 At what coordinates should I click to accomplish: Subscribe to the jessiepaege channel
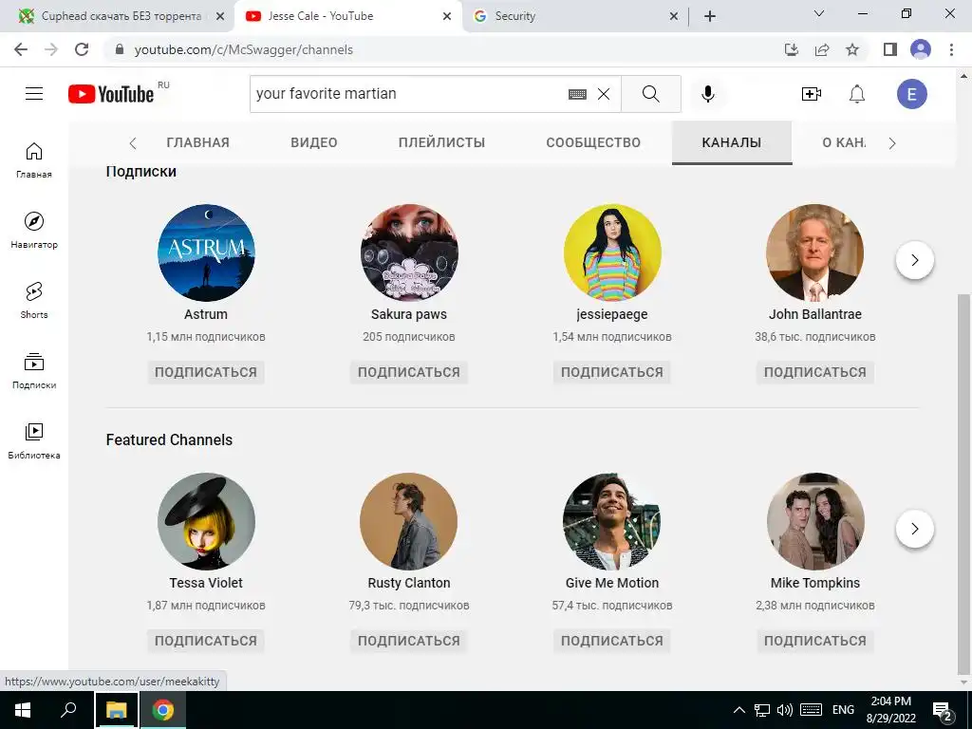[x=612, y=372]
